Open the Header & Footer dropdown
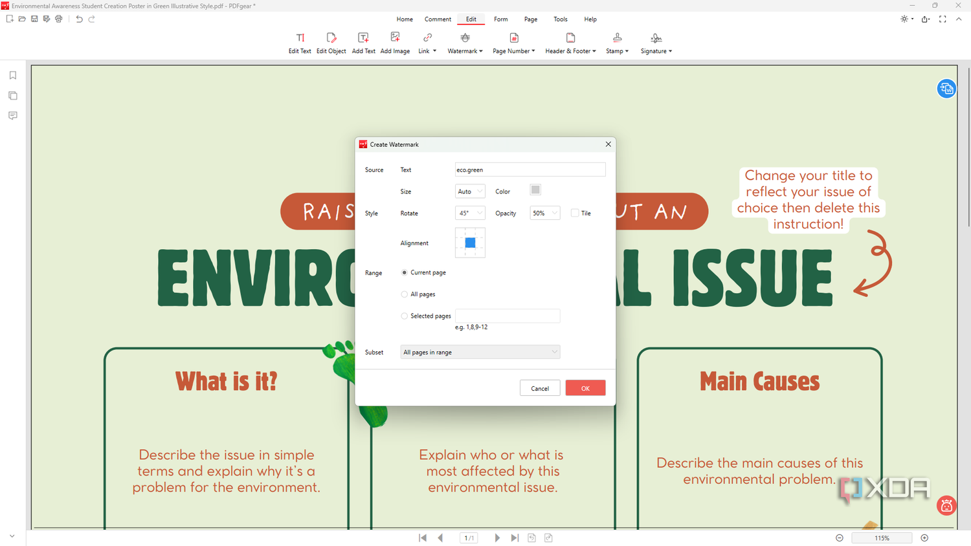The height and width of the screenshot is (546, 971). coord(570,43)
